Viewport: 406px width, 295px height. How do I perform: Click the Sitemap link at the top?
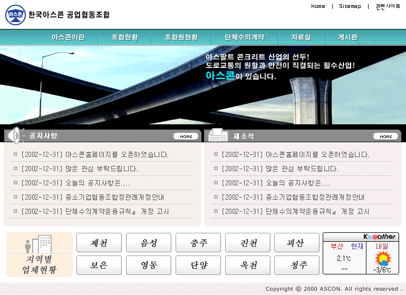click(350, 6)
